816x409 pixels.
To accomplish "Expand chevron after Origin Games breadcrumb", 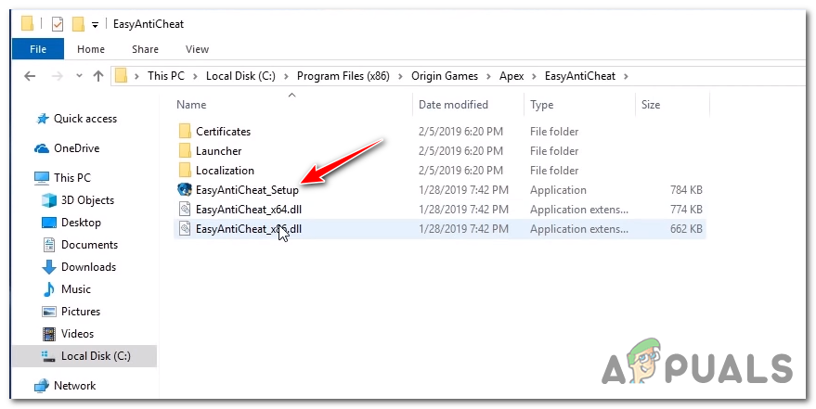I will [x=488, y=76].
